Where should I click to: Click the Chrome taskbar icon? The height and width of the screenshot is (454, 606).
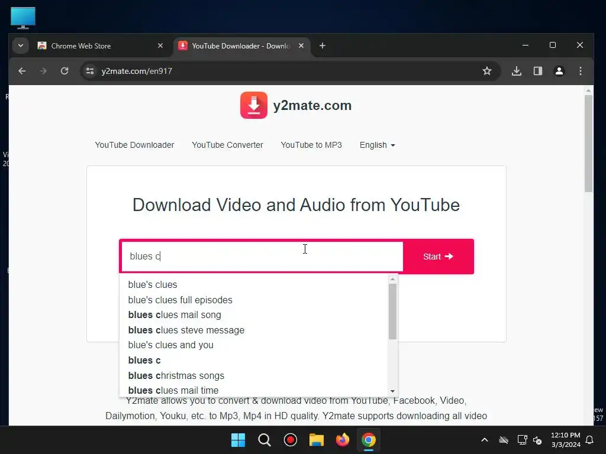point(368,440)
